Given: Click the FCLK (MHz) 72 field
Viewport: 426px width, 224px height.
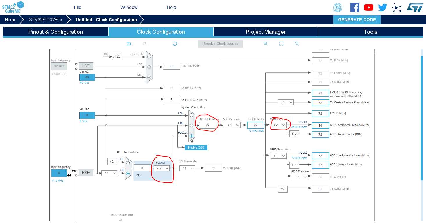Looking at the screenshot, I should [x=320, y=114].
